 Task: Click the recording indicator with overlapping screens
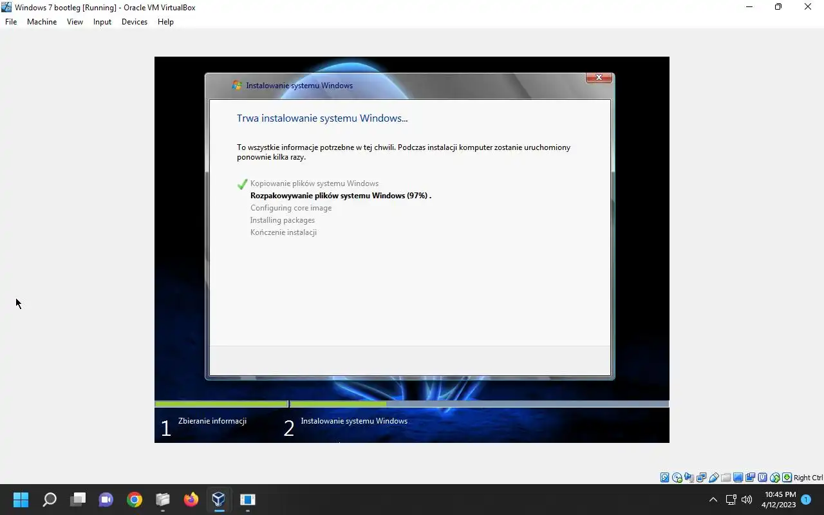tap(750, 478)
